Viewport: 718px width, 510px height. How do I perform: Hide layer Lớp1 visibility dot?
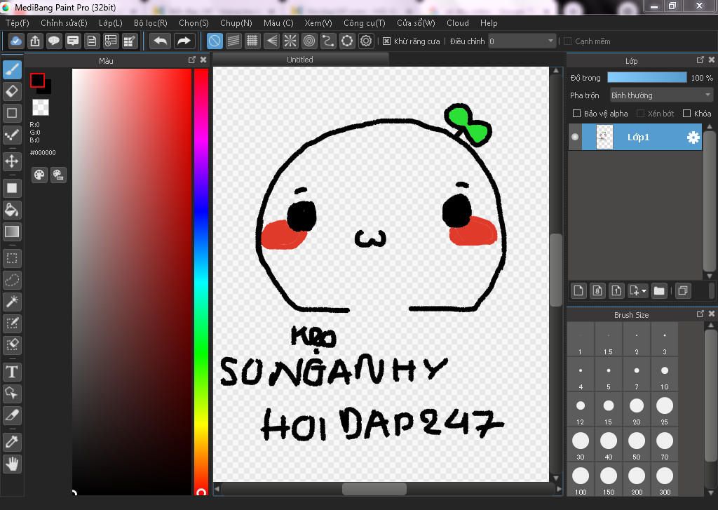pyautogui.click(x=575, y=137)
